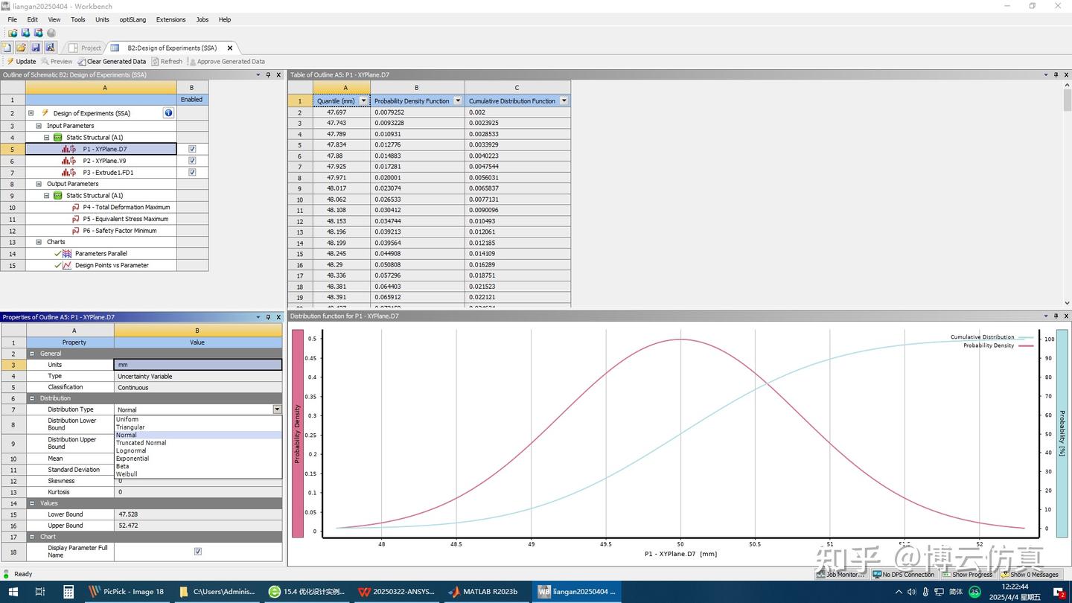Click the P1 info icon beside Design of Experiments
Viewport: 1072px width, 603px height.
point(168,112)
